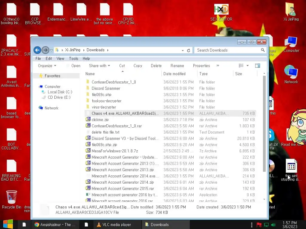
Task: Sort by the Type column header
Action: (215, 74)
